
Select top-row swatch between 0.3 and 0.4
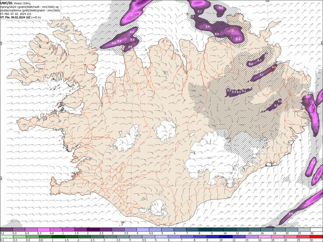[x=19, y=230]
